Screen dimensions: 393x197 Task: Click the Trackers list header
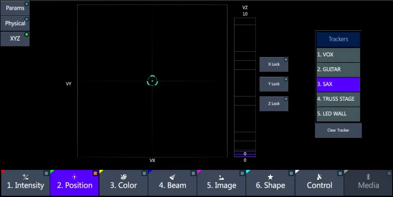(338, 39)
